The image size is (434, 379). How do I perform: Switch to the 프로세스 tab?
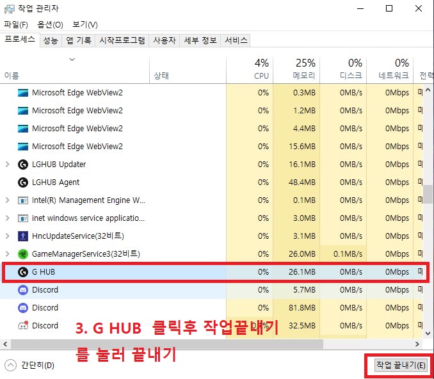20,39
